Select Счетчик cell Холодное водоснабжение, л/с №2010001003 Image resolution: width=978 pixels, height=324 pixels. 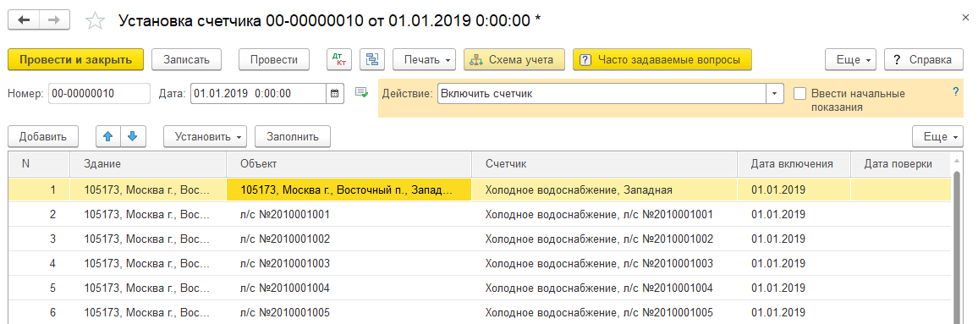click(604, 263)
